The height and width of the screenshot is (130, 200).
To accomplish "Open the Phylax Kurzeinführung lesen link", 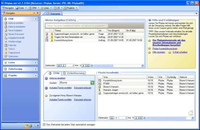I will (x=165, y=48).
